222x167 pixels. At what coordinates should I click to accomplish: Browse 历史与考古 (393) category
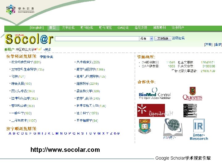pyautogui.click(x=23, y=91)
